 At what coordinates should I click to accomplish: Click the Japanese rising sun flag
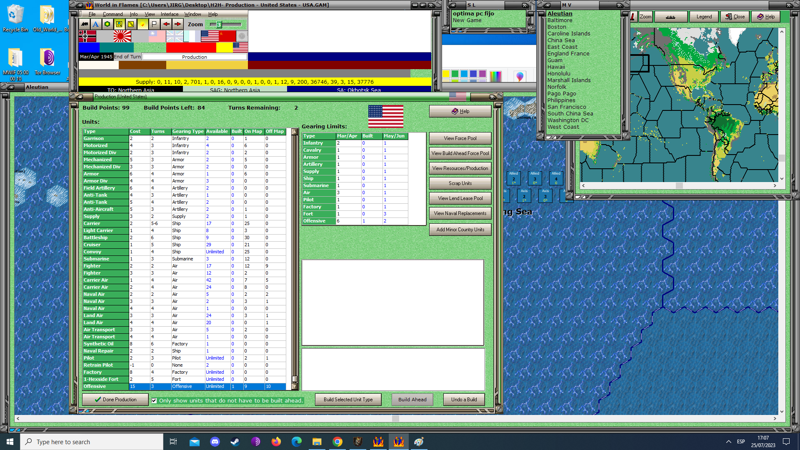(x=122, y=37)
